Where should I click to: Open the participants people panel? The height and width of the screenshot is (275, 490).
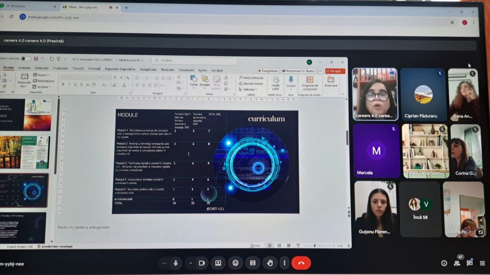[457, 264]
